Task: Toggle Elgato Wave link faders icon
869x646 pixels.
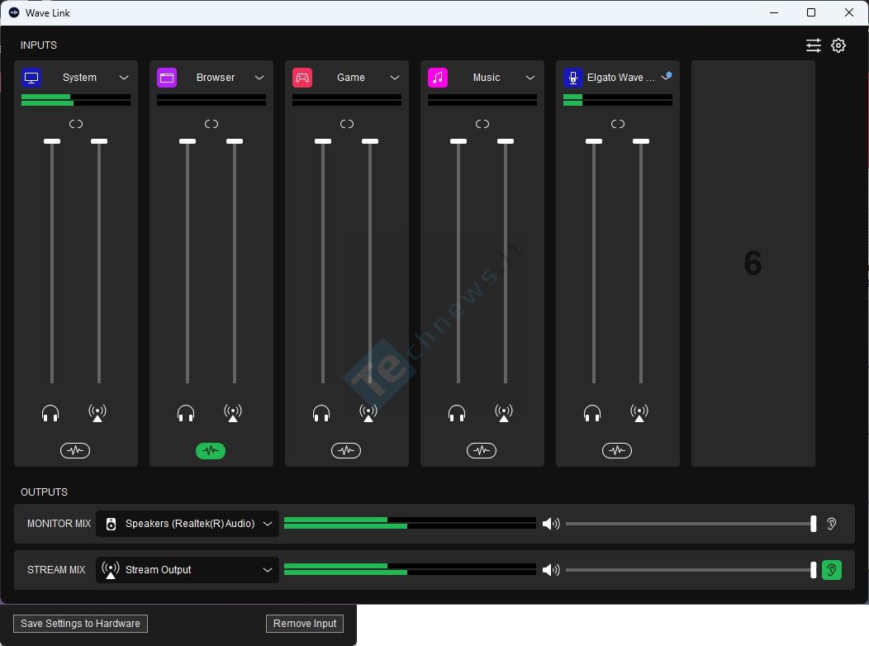Action: click(x=618, y=124)
